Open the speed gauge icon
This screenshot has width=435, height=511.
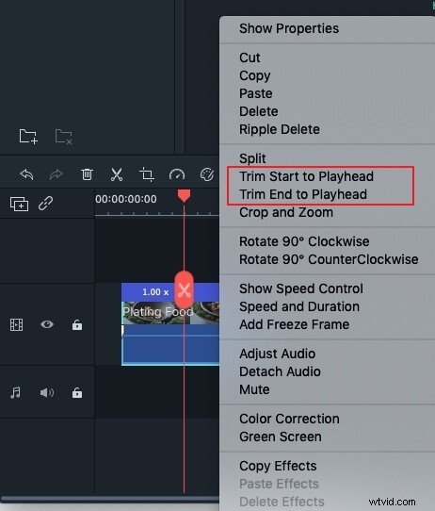point(177,174)
